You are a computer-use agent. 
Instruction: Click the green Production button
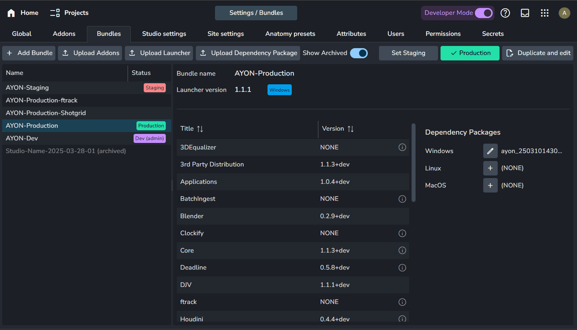[x=470, y=53]
